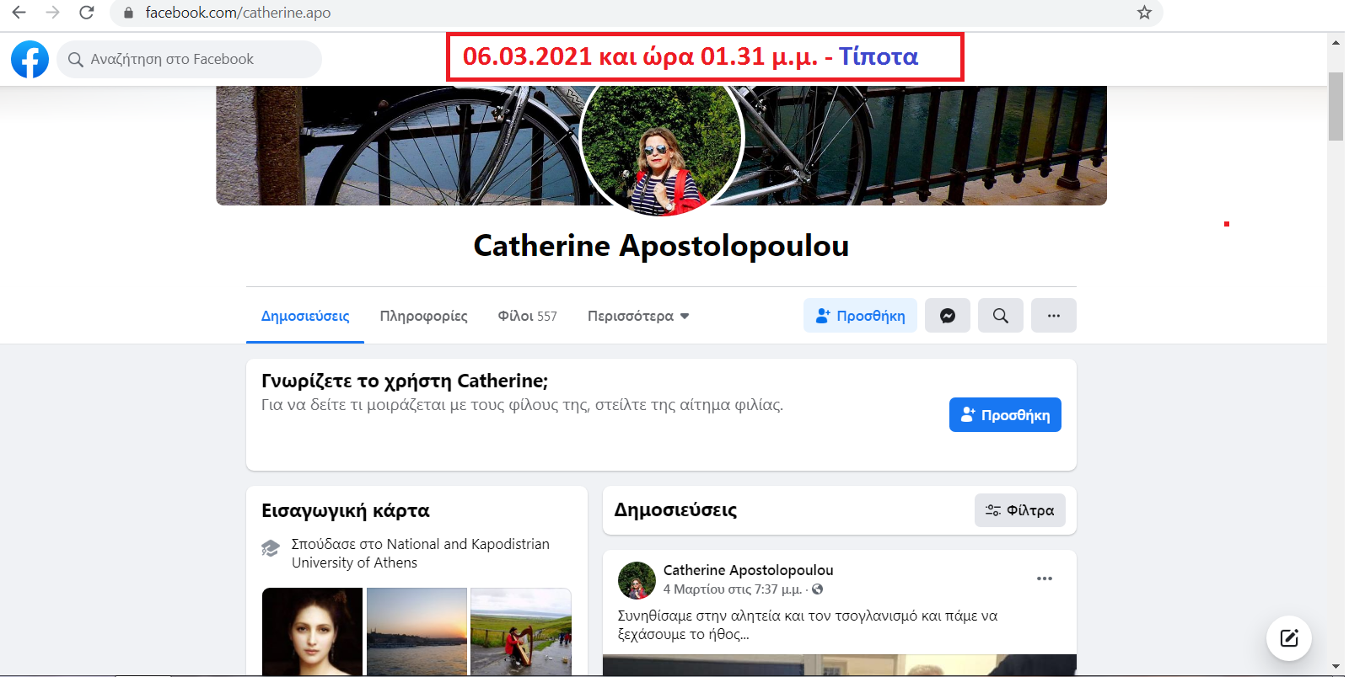Click the new message compose icon
The width and height of the screenshot is (1349, 677).
[x=1289, y=638]
